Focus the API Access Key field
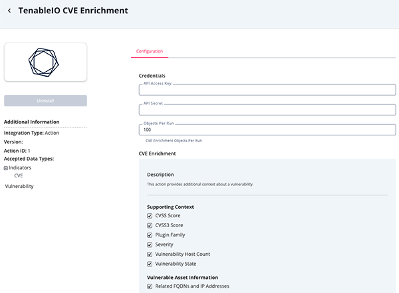This screenshot has height=293, width=399. (267, 90)
